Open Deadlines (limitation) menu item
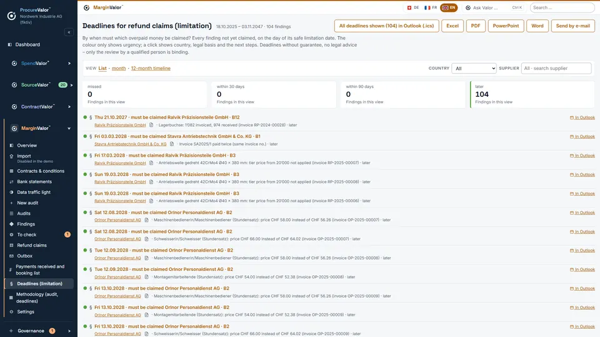The height and width of the screenshot is (337, 600). [39, 284]
